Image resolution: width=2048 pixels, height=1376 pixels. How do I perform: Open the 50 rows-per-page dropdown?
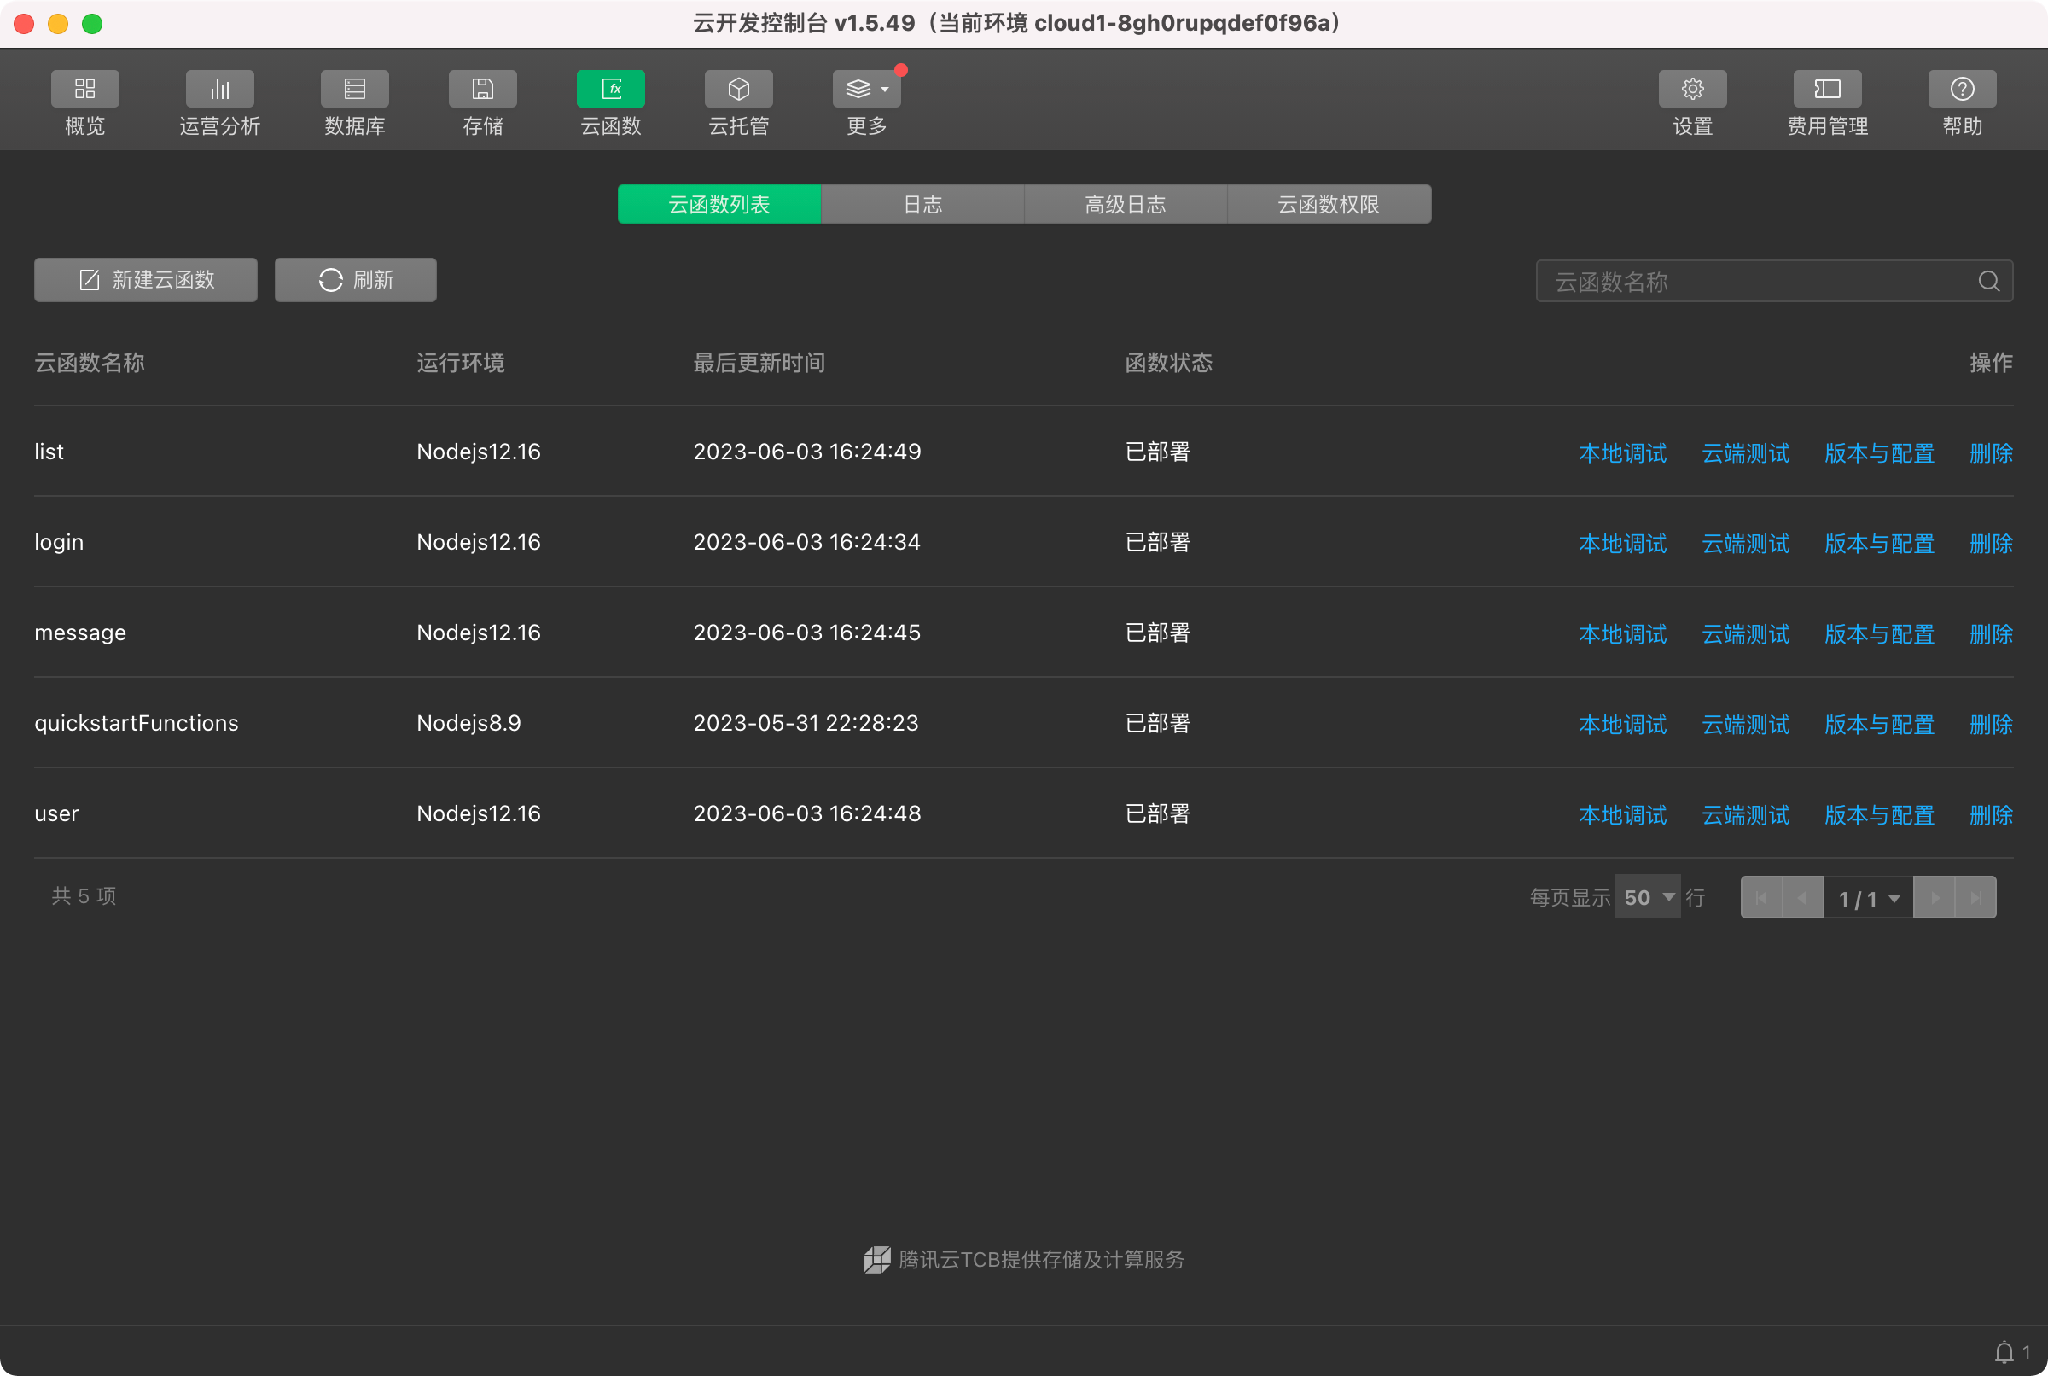click(x=1647, y=897)
